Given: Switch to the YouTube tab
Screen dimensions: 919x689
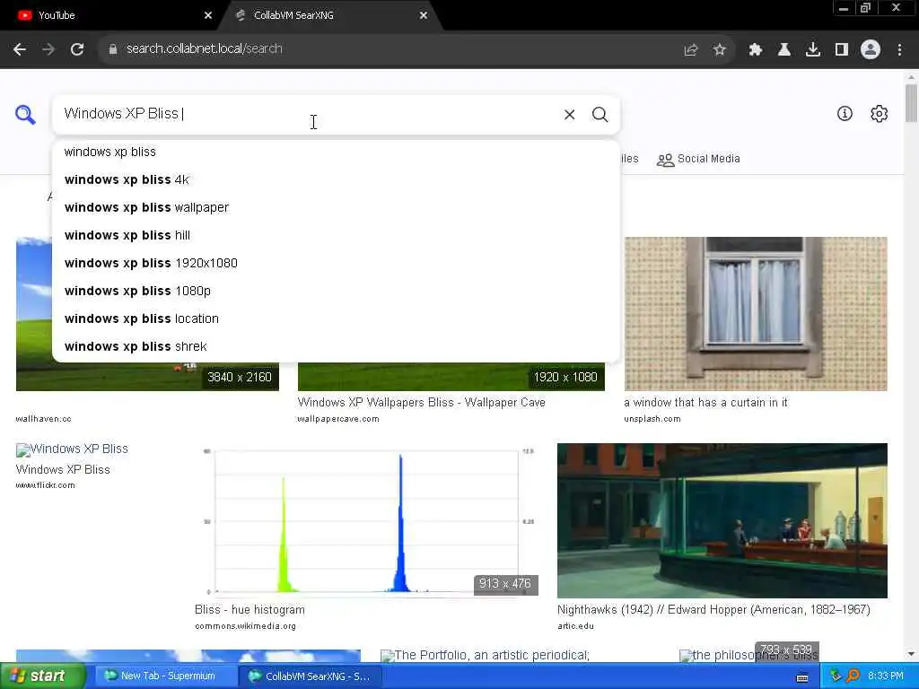Looking at the screenshot, I should click(111, 15).
